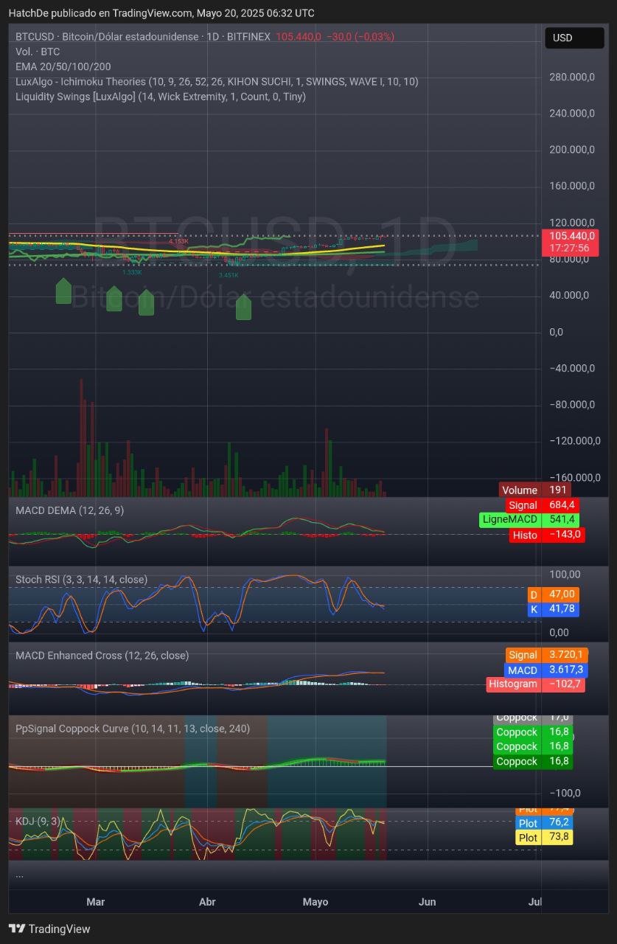Click the red current price label 105.440,0
This screenshot has height=944, width=617.
(569, 243)
